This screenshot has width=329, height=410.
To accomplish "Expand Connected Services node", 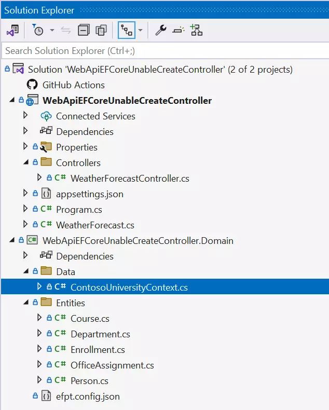I will 25,115.
